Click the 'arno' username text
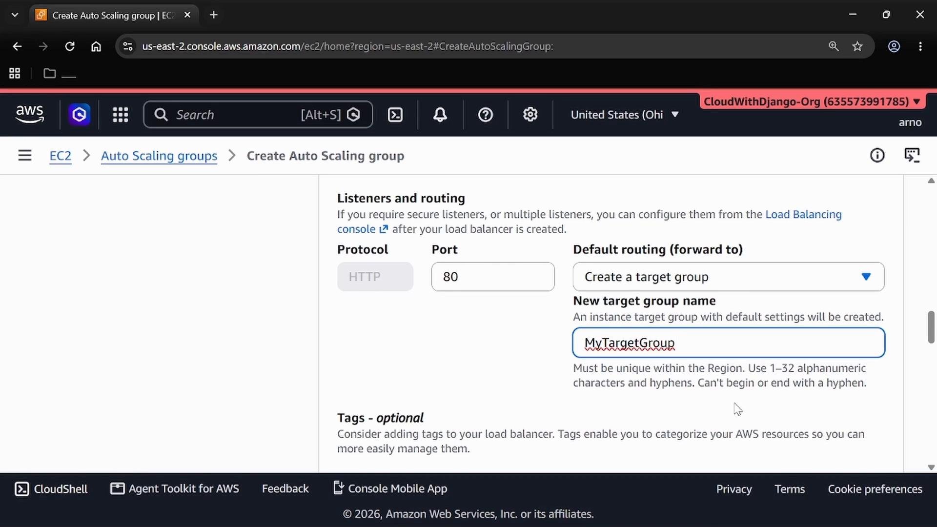This screenshot has width=937, height=527. [x=910, y=122]
